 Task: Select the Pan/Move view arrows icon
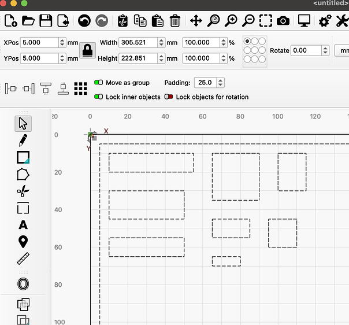coord(196,21)
